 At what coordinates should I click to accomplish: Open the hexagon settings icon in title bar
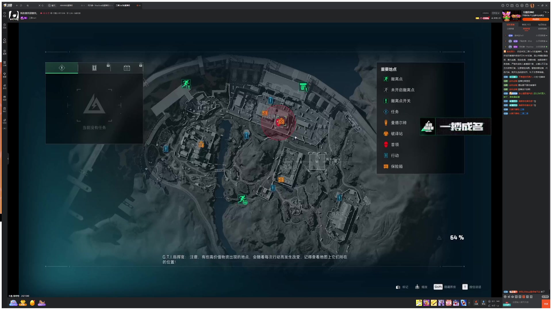point(522,5)
